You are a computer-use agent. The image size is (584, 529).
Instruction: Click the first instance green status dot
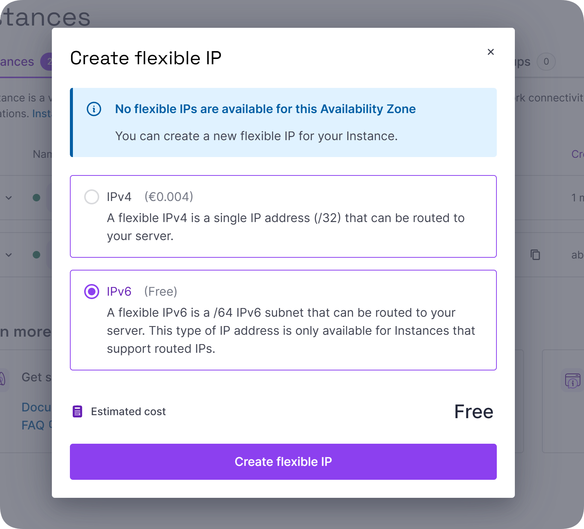coord(36,198)
